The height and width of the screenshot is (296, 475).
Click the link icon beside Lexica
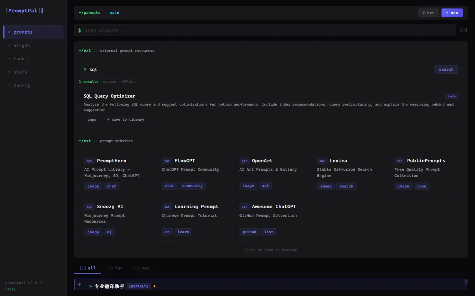322,161
